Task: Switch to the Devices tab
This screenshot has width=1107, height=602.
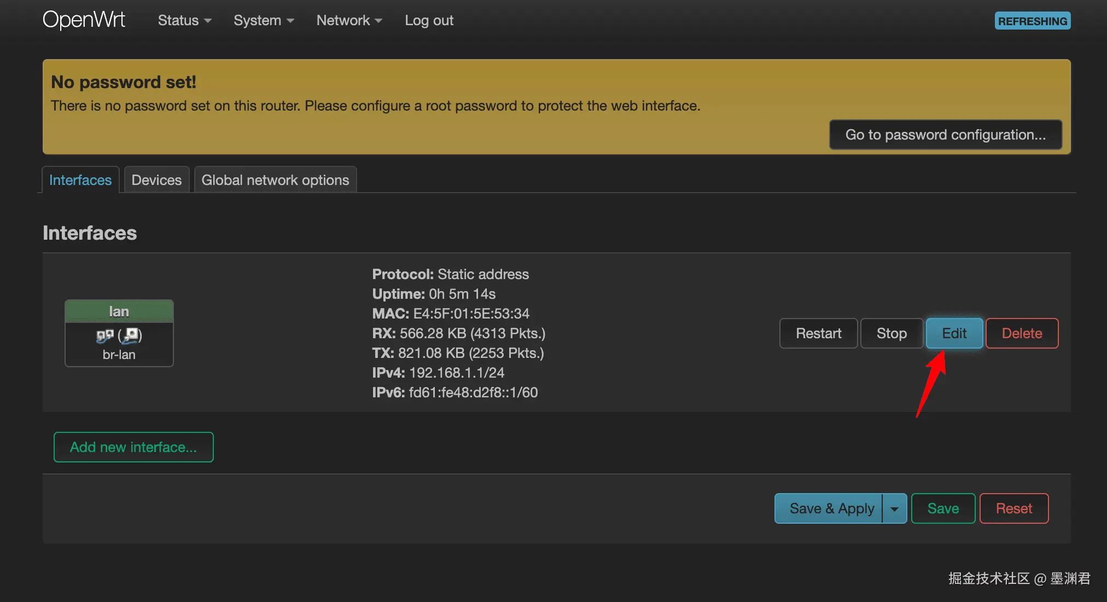Action: click(x=156, y=180)
